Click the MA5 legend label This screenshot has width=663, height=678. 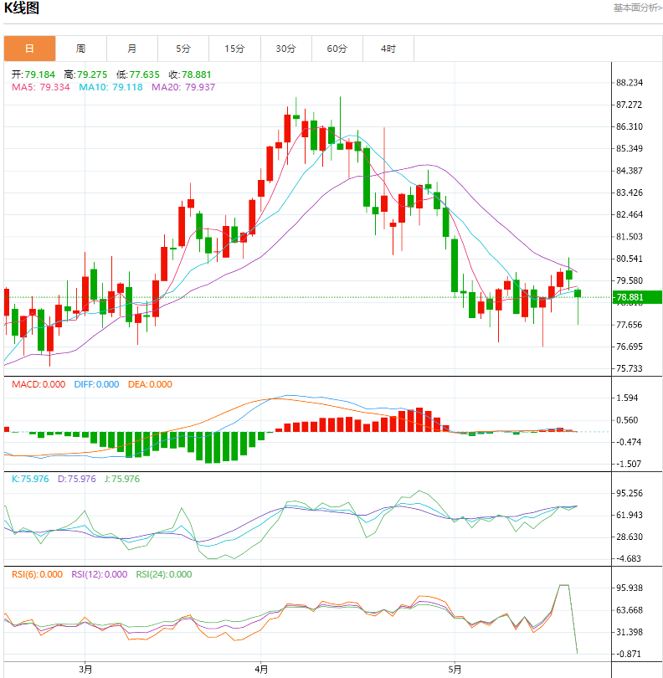(x=40, y=87)
